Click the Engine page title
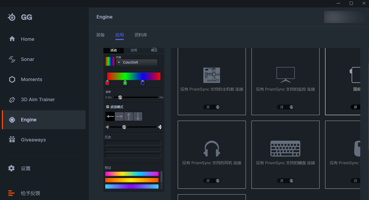 [104, 17]
